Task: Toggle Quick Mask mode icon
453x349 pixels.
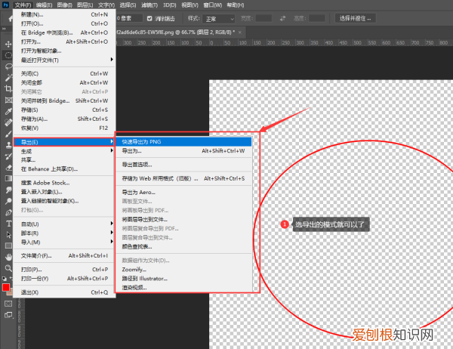Action: coord(8,304)
